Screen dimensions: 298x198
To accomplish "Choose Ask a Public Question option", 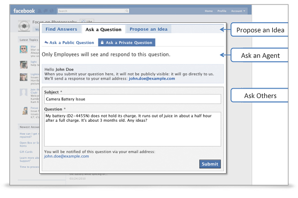I will pyautogui.click(x=70, y=43).
